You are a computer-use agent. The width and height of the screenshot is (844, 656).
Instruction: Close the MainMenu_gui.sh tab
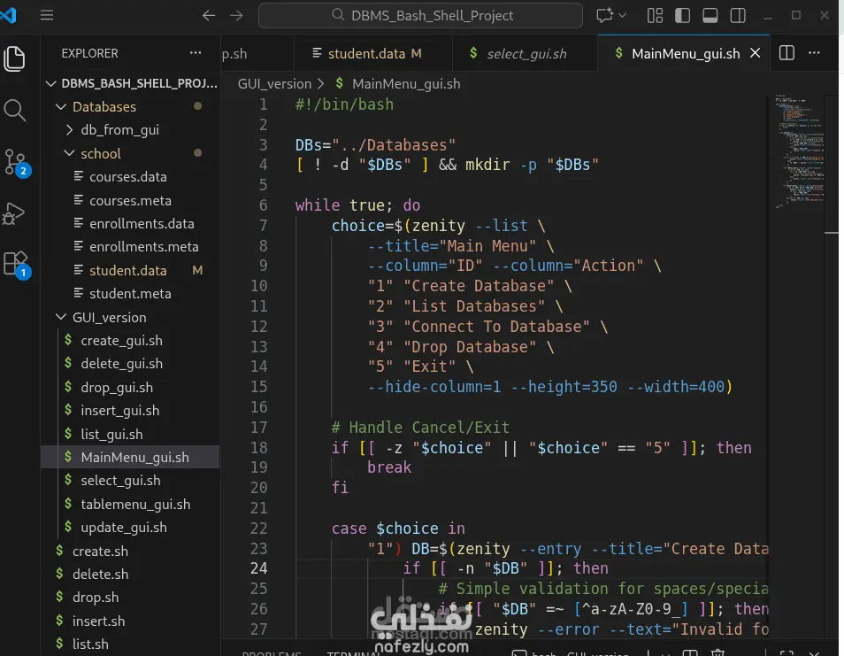click(x=755, y=53)
